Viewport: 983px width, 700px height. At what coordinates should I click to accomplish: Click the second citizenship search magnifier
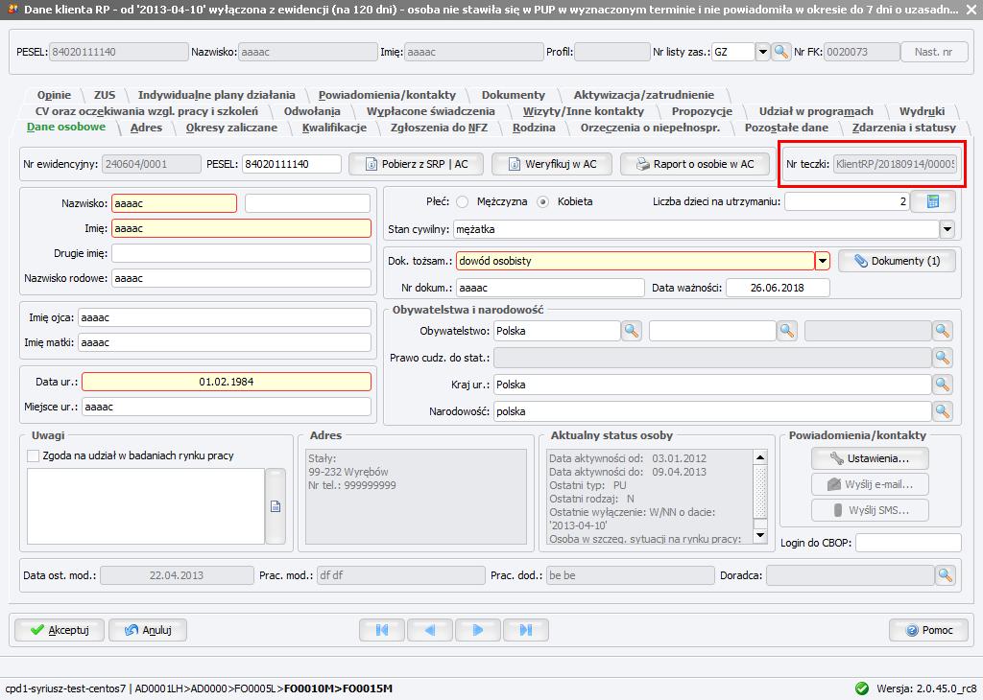787,331
